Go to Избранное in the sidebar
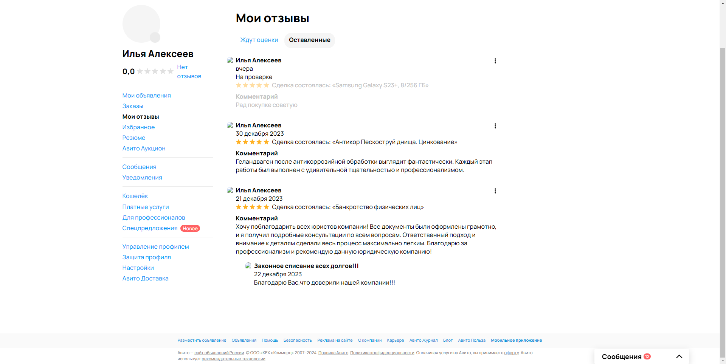Viewport: 726px width, 364px height. (x=138, y=127)
